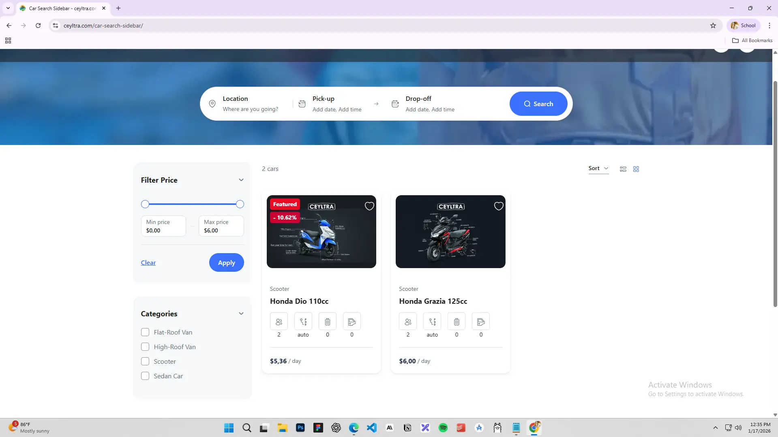Tick the Sedan Car checkbox
Screen dimensions: 778x437
point(145,376)
